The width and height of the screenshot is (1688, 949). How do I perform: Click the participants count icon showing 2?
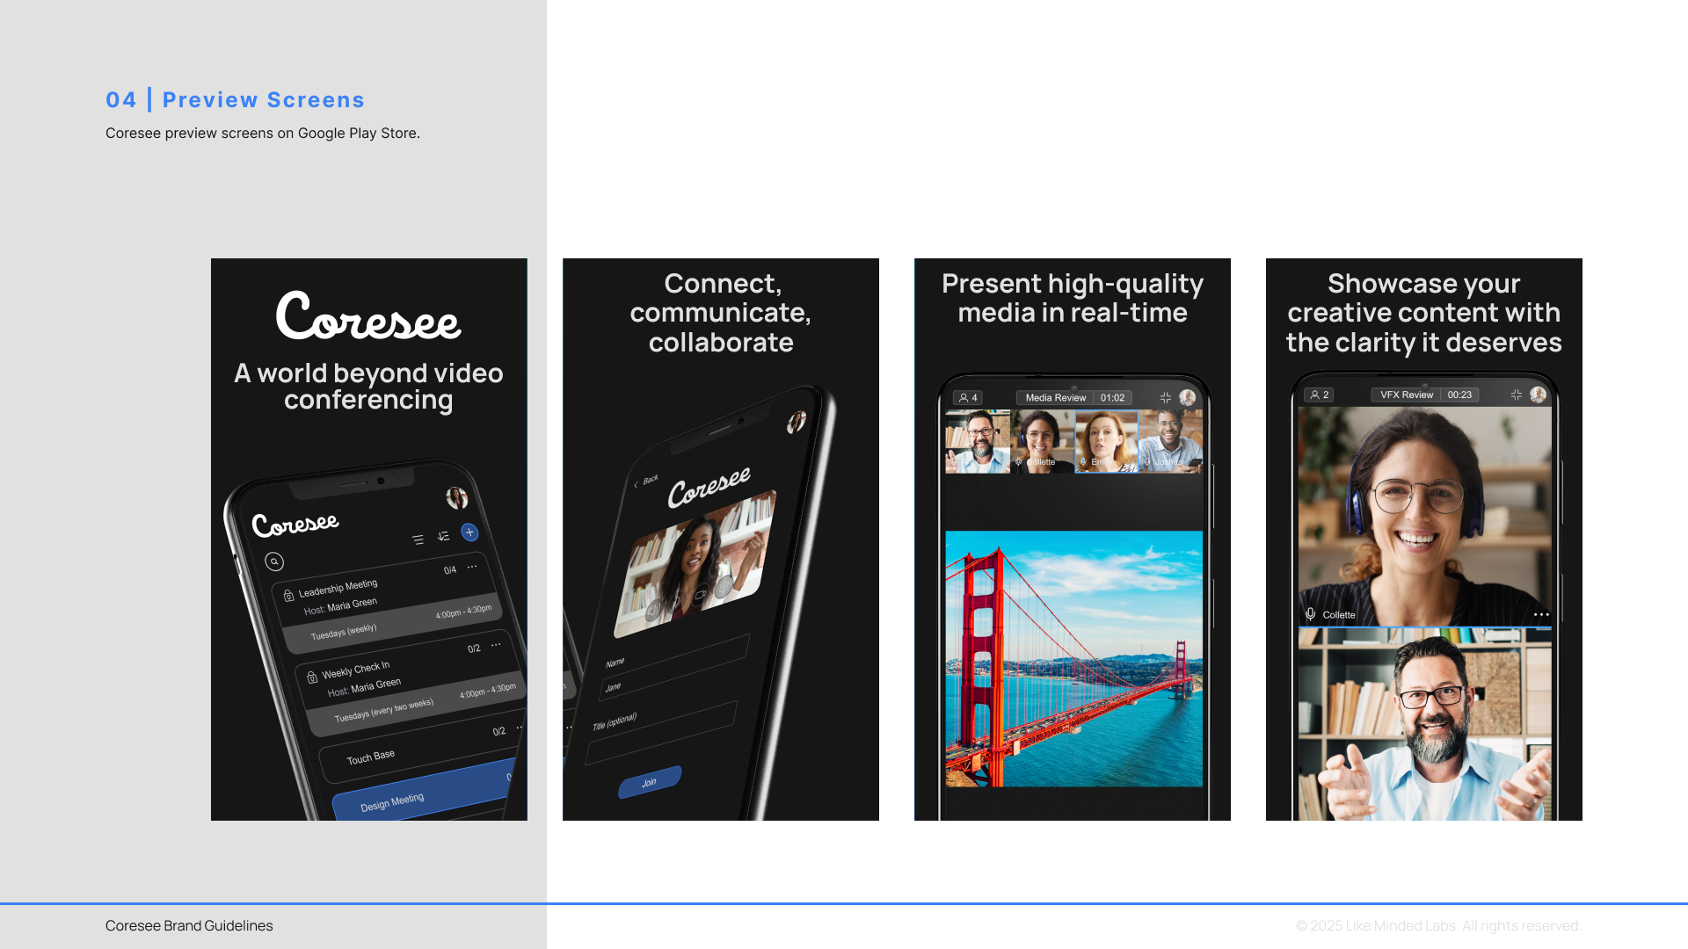click(x=1319, y=395)
